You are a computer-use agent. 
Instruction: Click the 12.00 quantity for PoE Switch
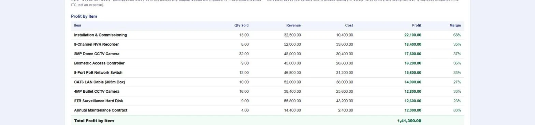click(244, 72)
